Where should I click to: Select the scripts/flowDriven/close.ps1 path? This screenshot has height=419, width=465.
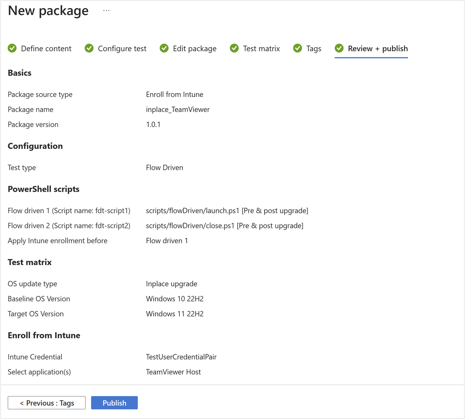(190, 225)
